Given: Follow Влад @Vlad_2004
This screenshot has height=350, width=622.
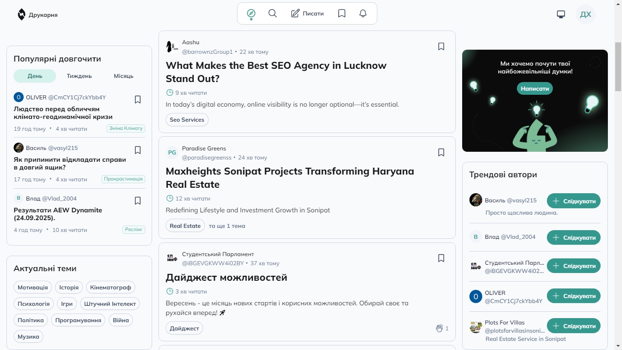Looking at the screenshot, I should pos(574,237).
